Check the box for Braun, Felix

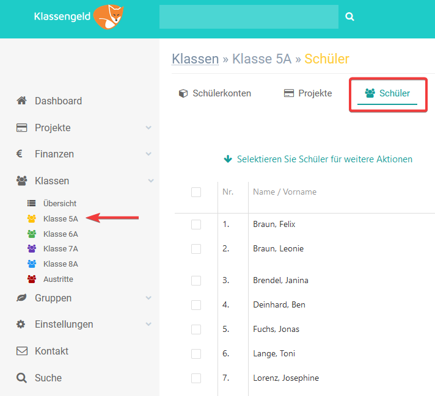[x=196, y=225]
